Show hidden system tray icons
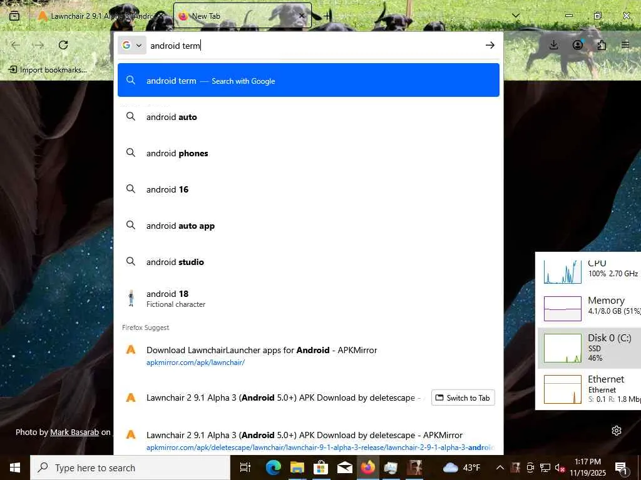641x480 pixels. pos(500,467)
